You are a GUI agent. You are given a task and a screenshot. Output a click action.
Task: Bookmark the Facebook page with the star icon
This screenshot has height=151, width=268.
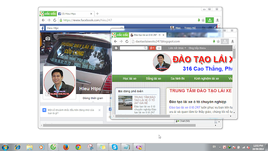click(203, 20)
